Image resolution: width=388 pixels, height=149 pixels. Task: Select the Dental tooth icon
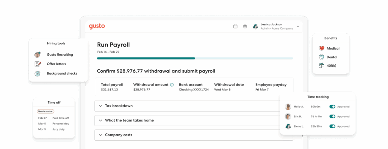(321, 57)
